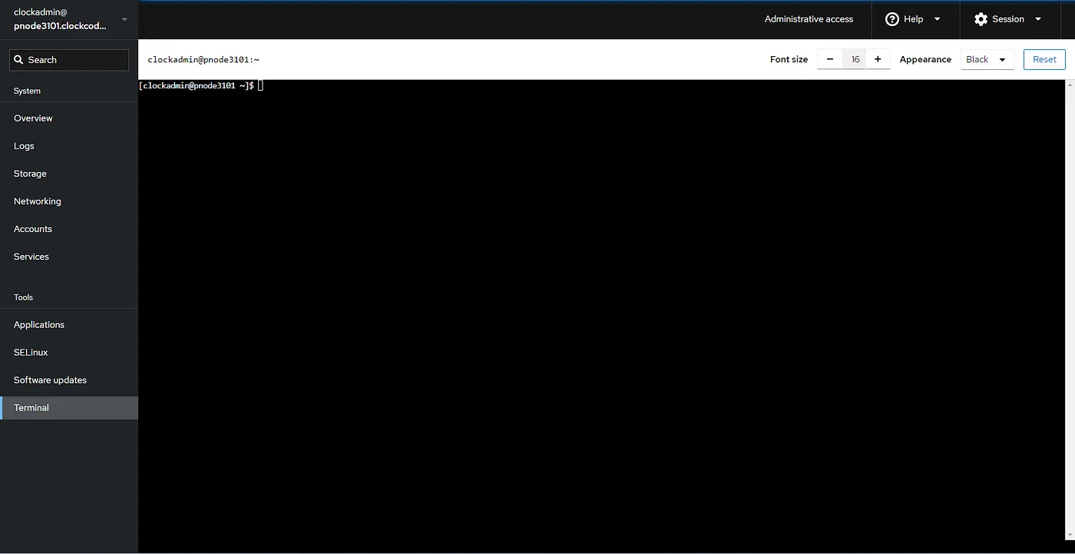Click the Help question mark icon

click(x=892, y=19)
